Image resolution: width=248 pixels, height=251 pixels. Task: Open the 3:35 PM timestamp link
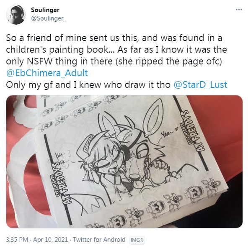(x=17, y=240)
